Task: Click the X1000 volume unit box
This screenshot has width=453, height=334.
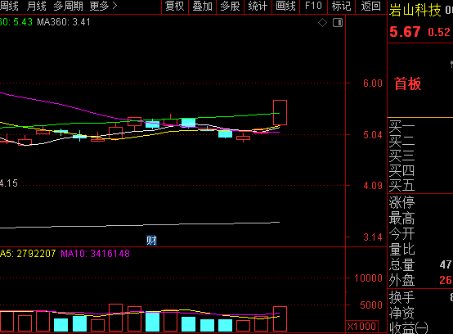Action: tap(361, 327)
